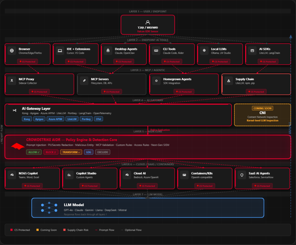Click the 'Falcon EDR Sensor' text
The width and height of the screenshot is (296, 245).
click(148, 31)
